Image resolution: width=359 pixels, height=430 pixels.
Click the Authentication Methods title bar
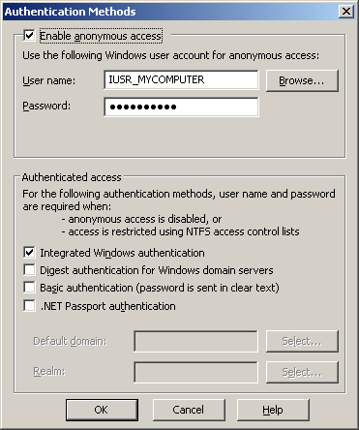click(x=171, y=12)
